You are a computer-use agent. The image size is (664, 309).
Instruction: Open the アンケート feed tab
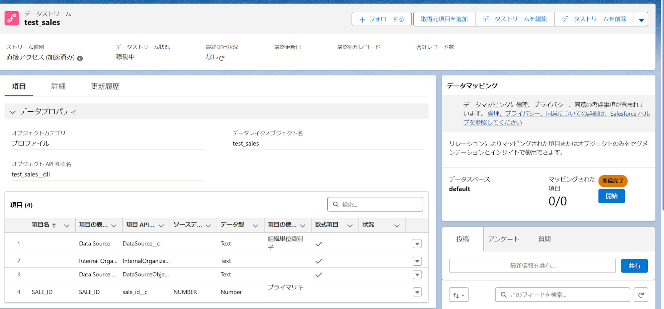point(503,239)
